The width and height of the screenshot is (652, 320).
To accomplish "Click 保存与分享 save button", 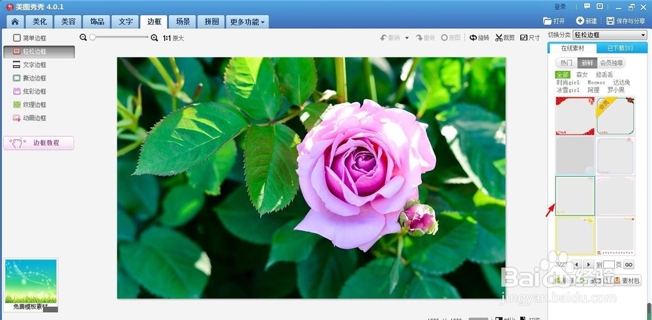I will [626, 21].
